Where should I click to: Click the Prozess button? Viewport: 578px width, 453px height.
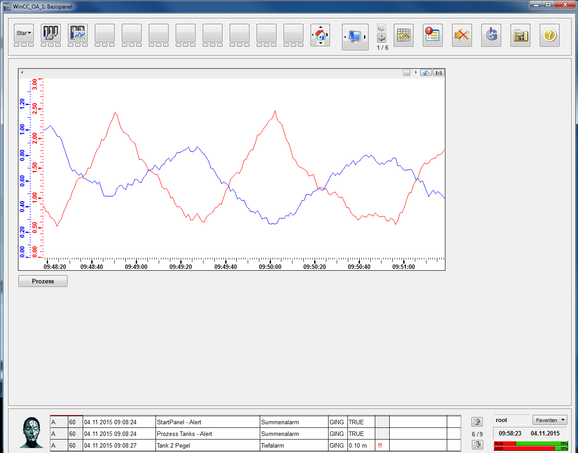pyautogui.click(x=43, y=281)
